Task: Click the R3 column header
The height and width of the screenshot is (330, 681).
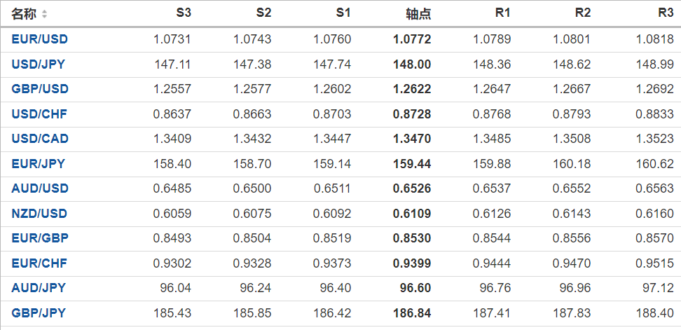Action: pyautogui.click(x=666, y=13)
